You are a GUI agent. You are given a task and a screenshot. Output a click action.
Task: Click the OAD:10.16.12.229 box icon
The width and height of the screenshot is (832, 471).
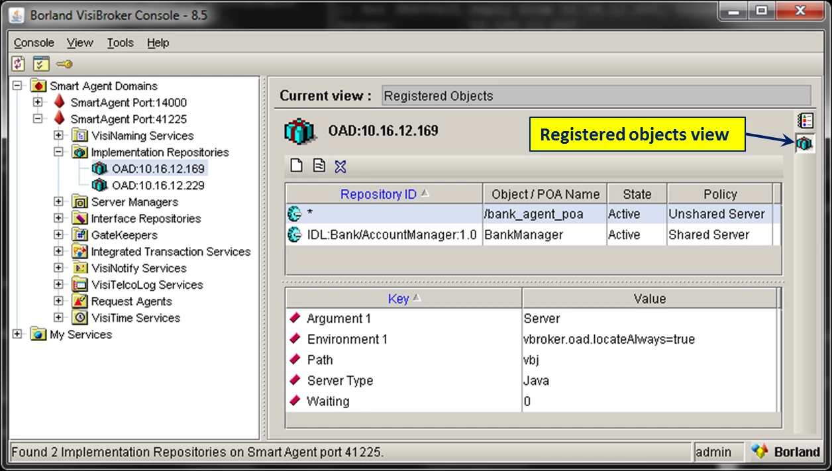click(x=100, y=185)
